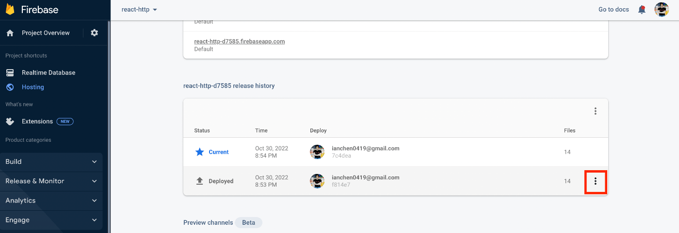Image resolution: width=679 pixels, height=233 pixels.
Task: Click the 8:53 PM deploy time
Action: click(x=266, y=185)
